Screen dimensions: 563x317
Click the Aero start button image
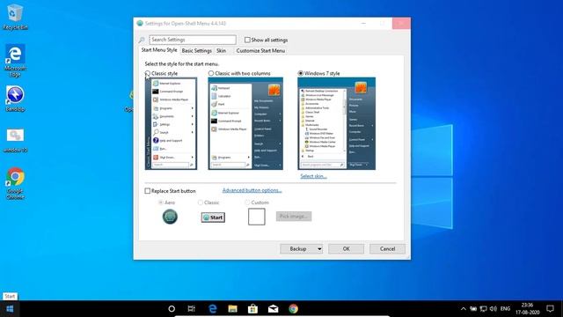[x=170, y=217]
